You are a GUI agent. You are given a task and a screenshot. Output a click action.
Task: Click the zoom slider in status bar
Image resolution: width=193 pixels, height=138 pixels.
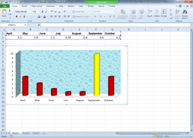pos(181,136)
